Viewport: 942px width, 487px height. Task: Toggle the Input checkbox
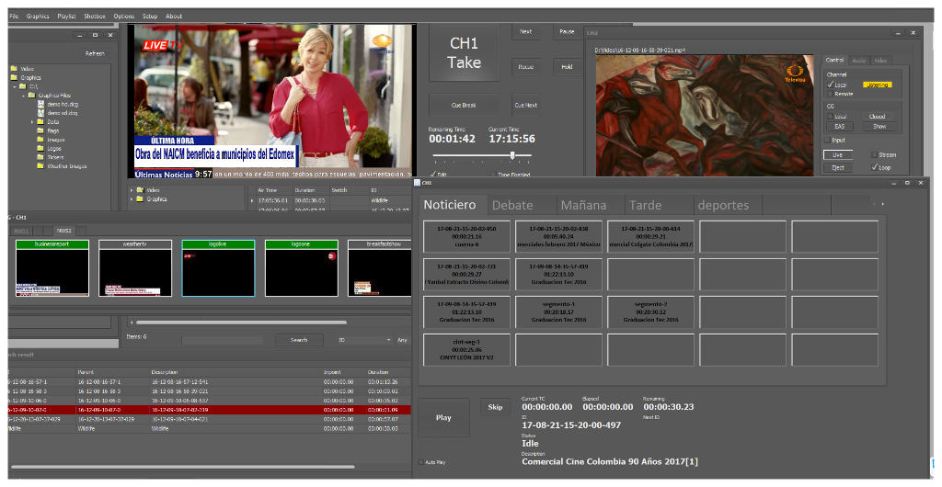(827, 140)
